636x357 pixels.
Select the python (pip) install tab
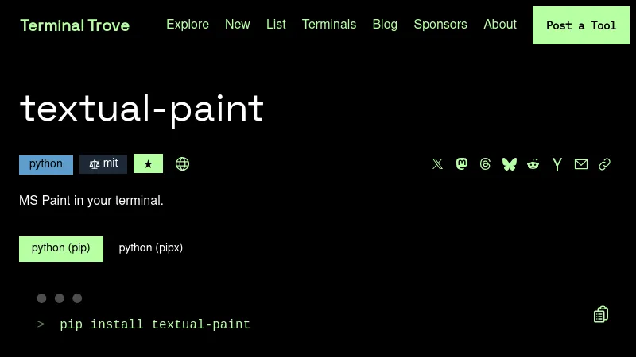[x=61, y=248]
